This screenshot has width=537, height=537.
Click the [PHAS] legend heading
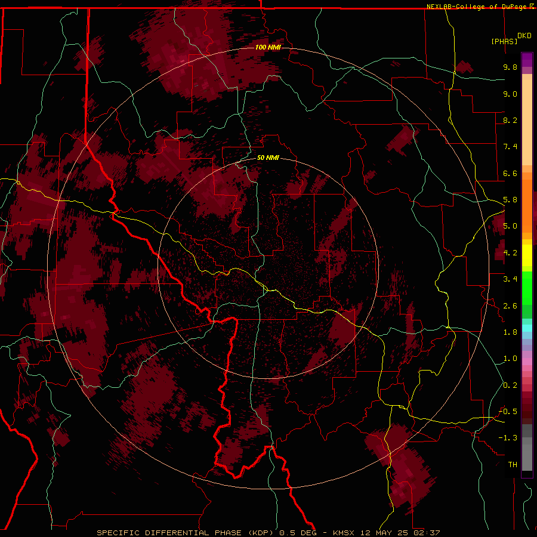click(x=504, y=41)
